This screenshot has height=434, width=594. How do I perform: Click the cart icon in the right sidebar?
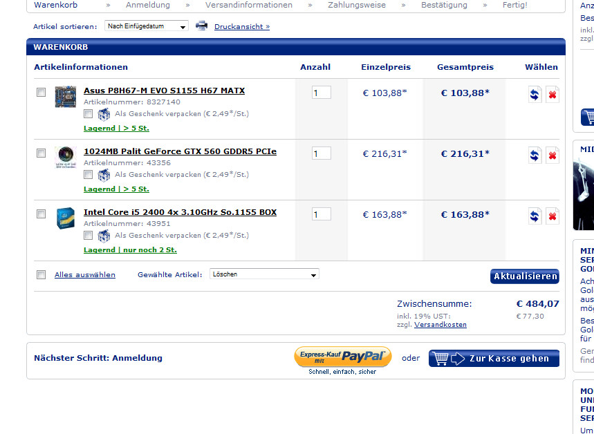point(588,117)
